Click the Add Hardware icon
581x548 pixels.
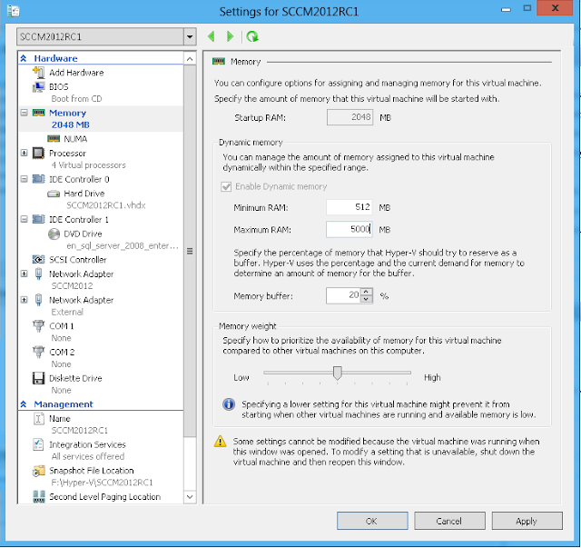[38, 72]
